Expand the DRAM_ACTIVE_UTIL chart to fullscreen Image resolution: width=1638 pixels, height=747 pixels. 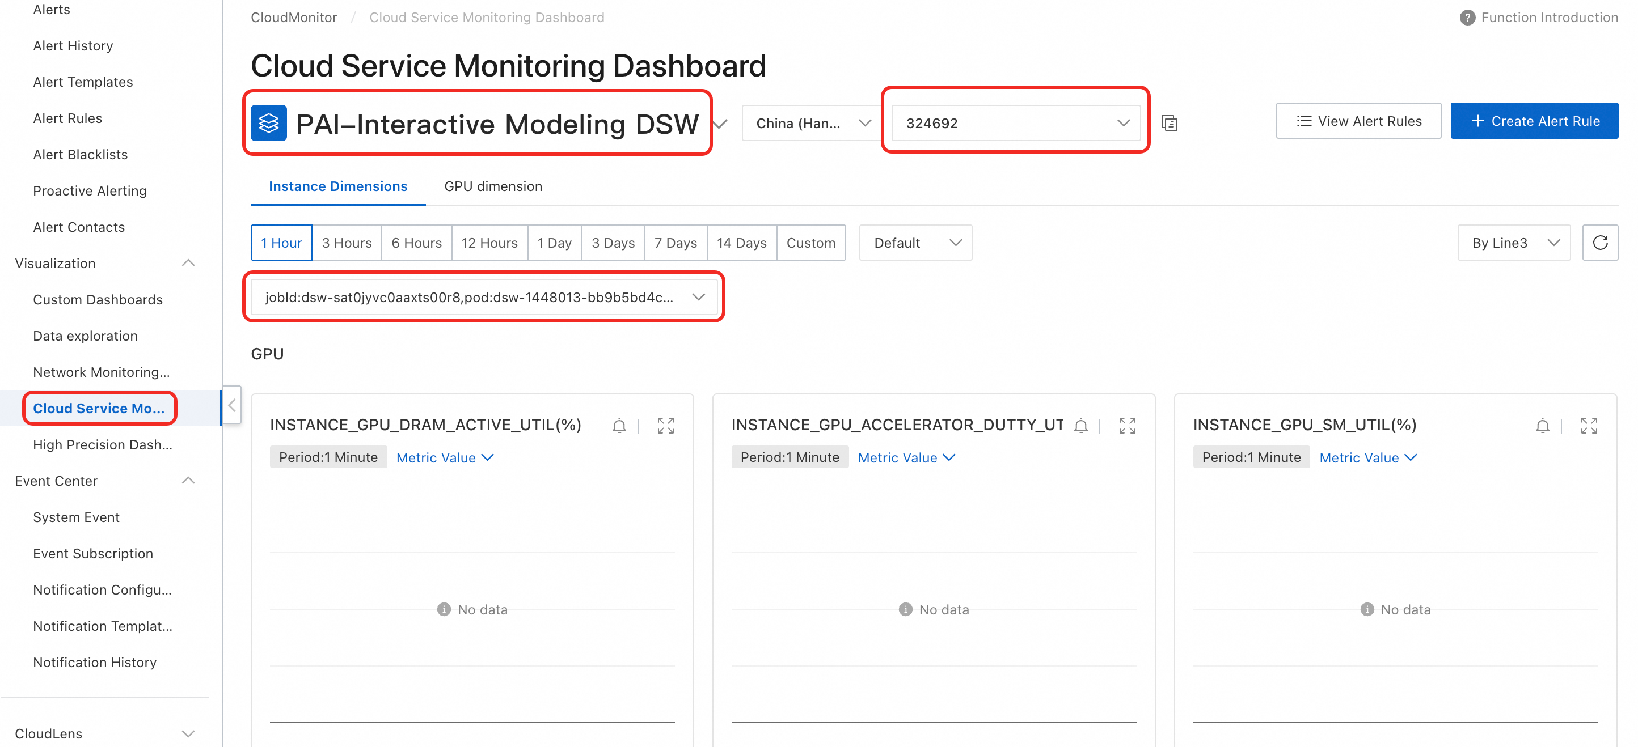[x=665, y=426]
